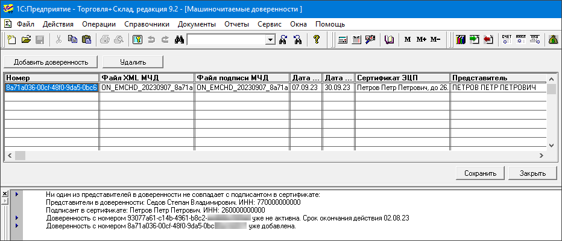Click the Print preview icon
562x241 pixels.
(118, 39)
